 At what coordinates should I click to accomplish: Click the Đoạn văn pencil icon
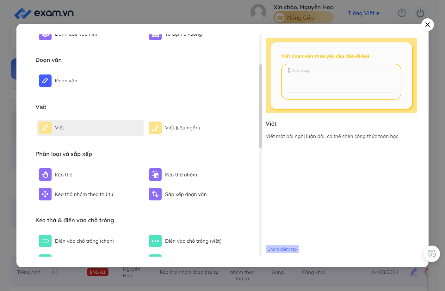(45, 80)
